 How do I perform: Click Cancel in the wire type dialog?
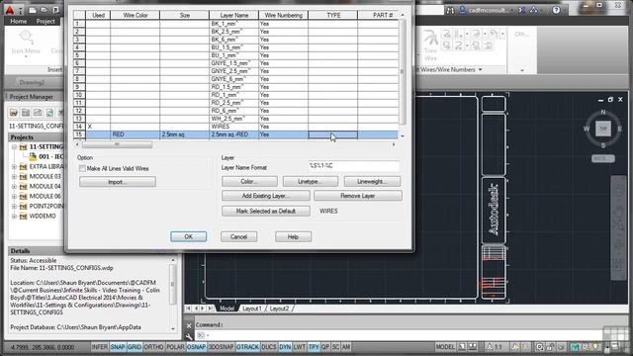pyautogui.click(x=238, y=237)
